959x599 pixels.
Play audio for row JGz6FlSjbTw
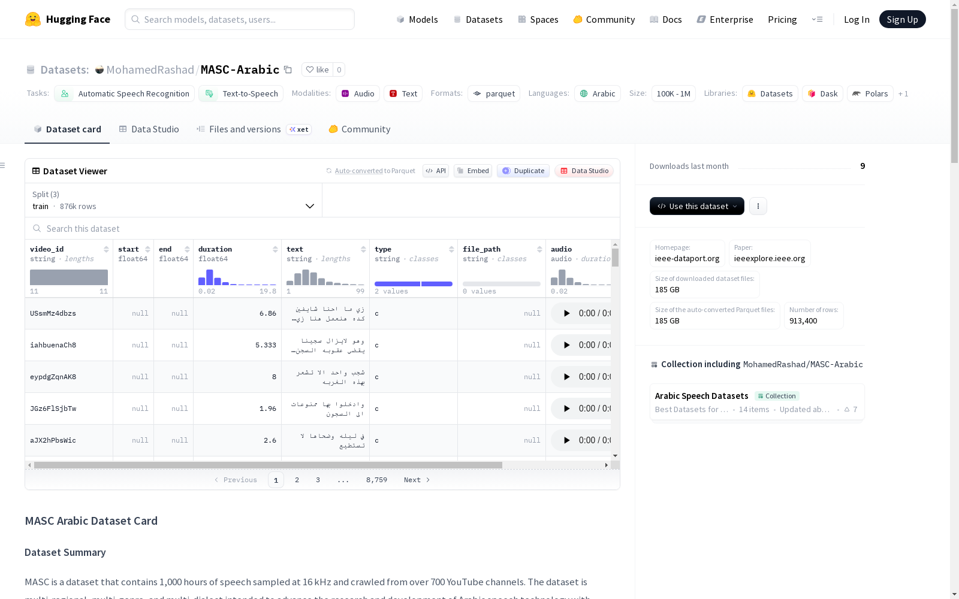pyautogui.click(x=566, y=409)
